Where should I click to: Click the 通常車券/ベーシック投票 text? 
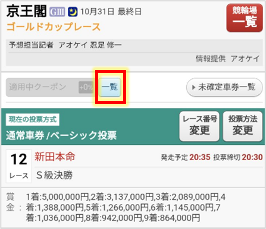[x=61, y=135]
